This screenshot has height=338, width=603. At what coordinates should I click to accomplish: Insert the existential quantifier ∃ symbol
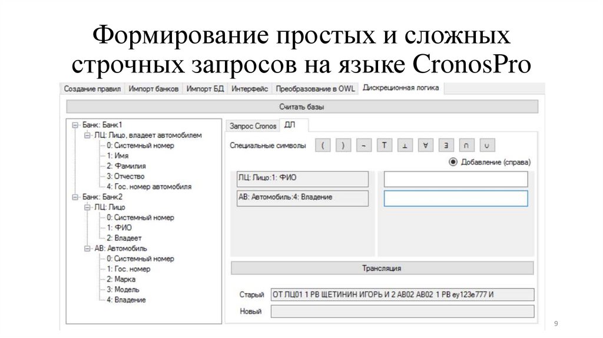(x=446, y=145)
